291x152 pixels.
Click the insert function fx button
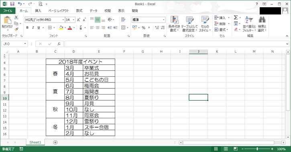(x=59, y=44)
